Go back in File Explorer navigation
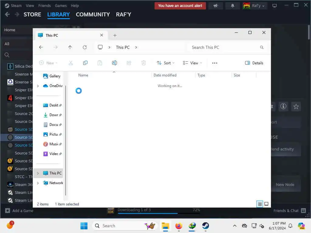 [x=41, y=47]
